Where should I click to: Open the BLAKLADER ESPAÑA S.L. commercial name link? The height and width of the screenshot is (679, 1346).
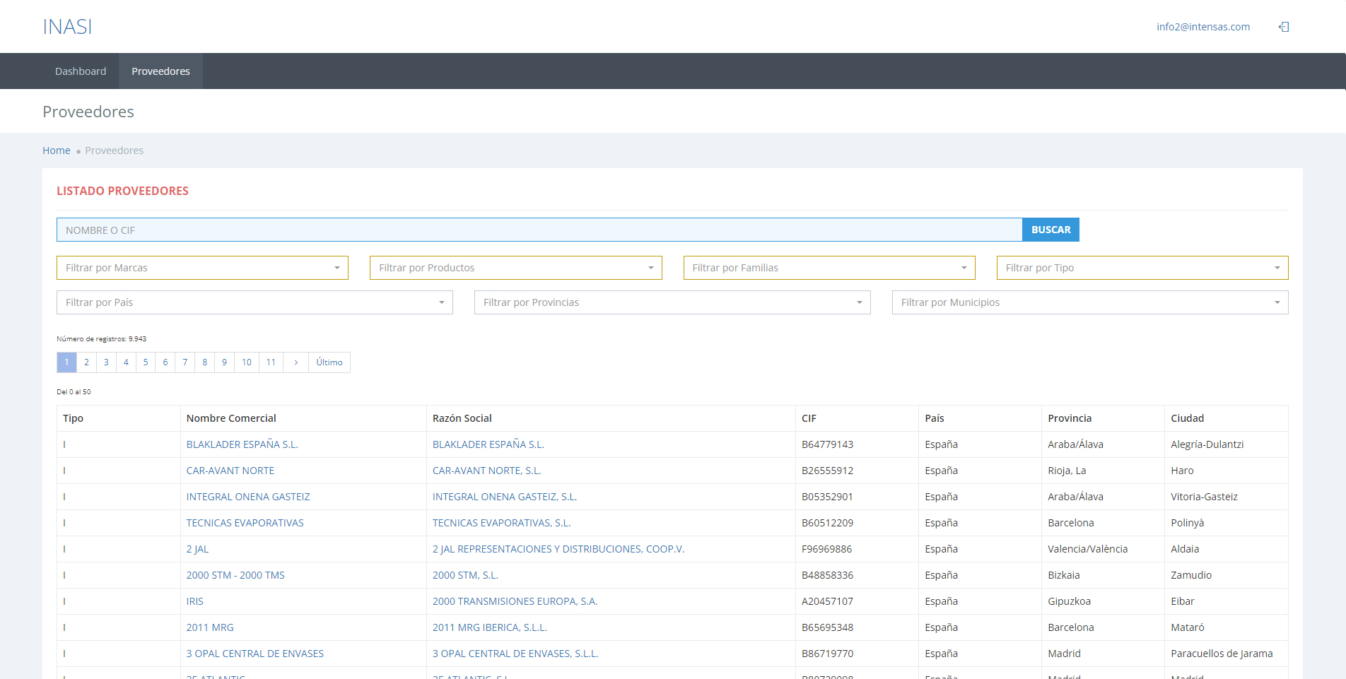(242, 444)
